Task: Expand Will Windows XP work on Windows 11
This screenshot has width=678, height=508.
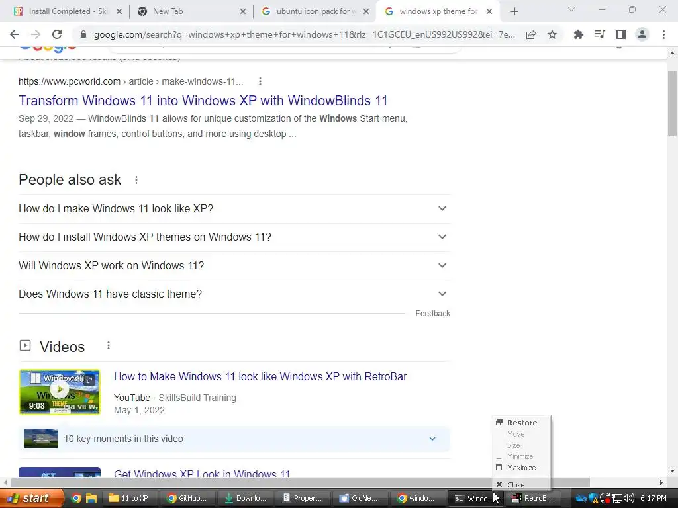Action: pyautogui.click(x=234, y=266)
